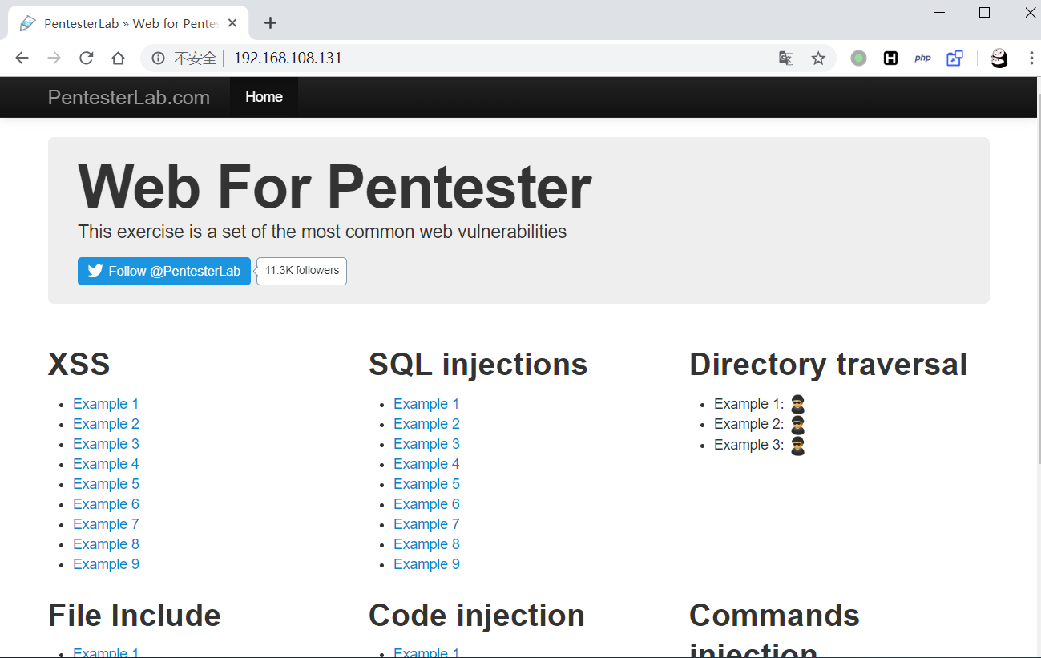Switch to the PentesterLab browser tab
Viewport: 1041px width, 658px height.
(128, 23)
